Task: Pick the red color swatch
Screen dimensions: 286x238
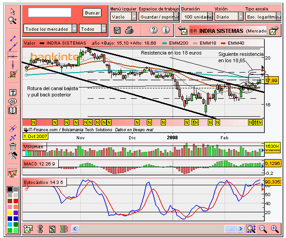Action: (x=16, y=201)
